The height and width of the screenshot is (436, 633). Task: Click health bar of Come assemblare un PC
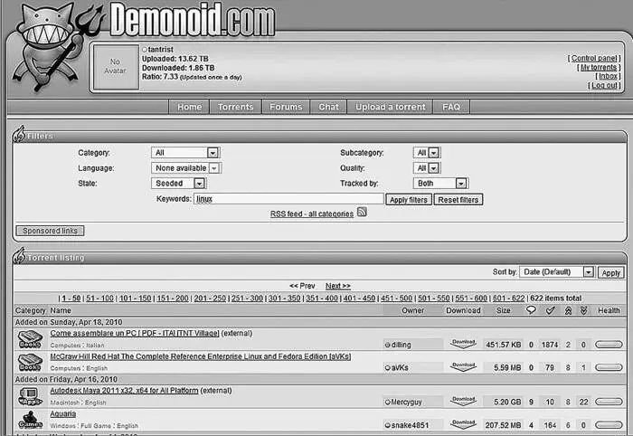(609, 345)
